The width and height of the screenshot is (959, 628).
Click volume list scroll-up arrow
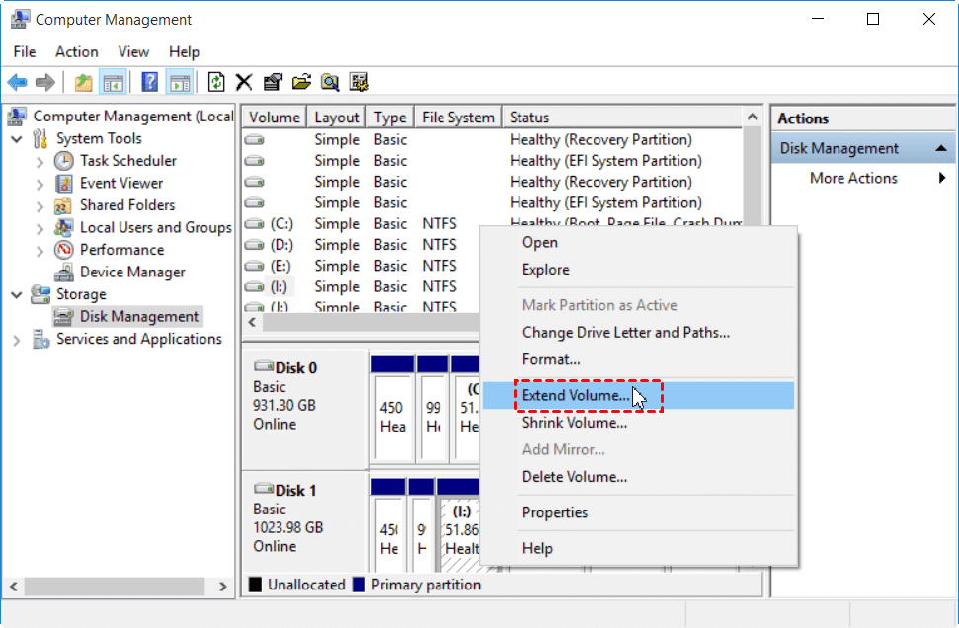click(x=753, y=117)
